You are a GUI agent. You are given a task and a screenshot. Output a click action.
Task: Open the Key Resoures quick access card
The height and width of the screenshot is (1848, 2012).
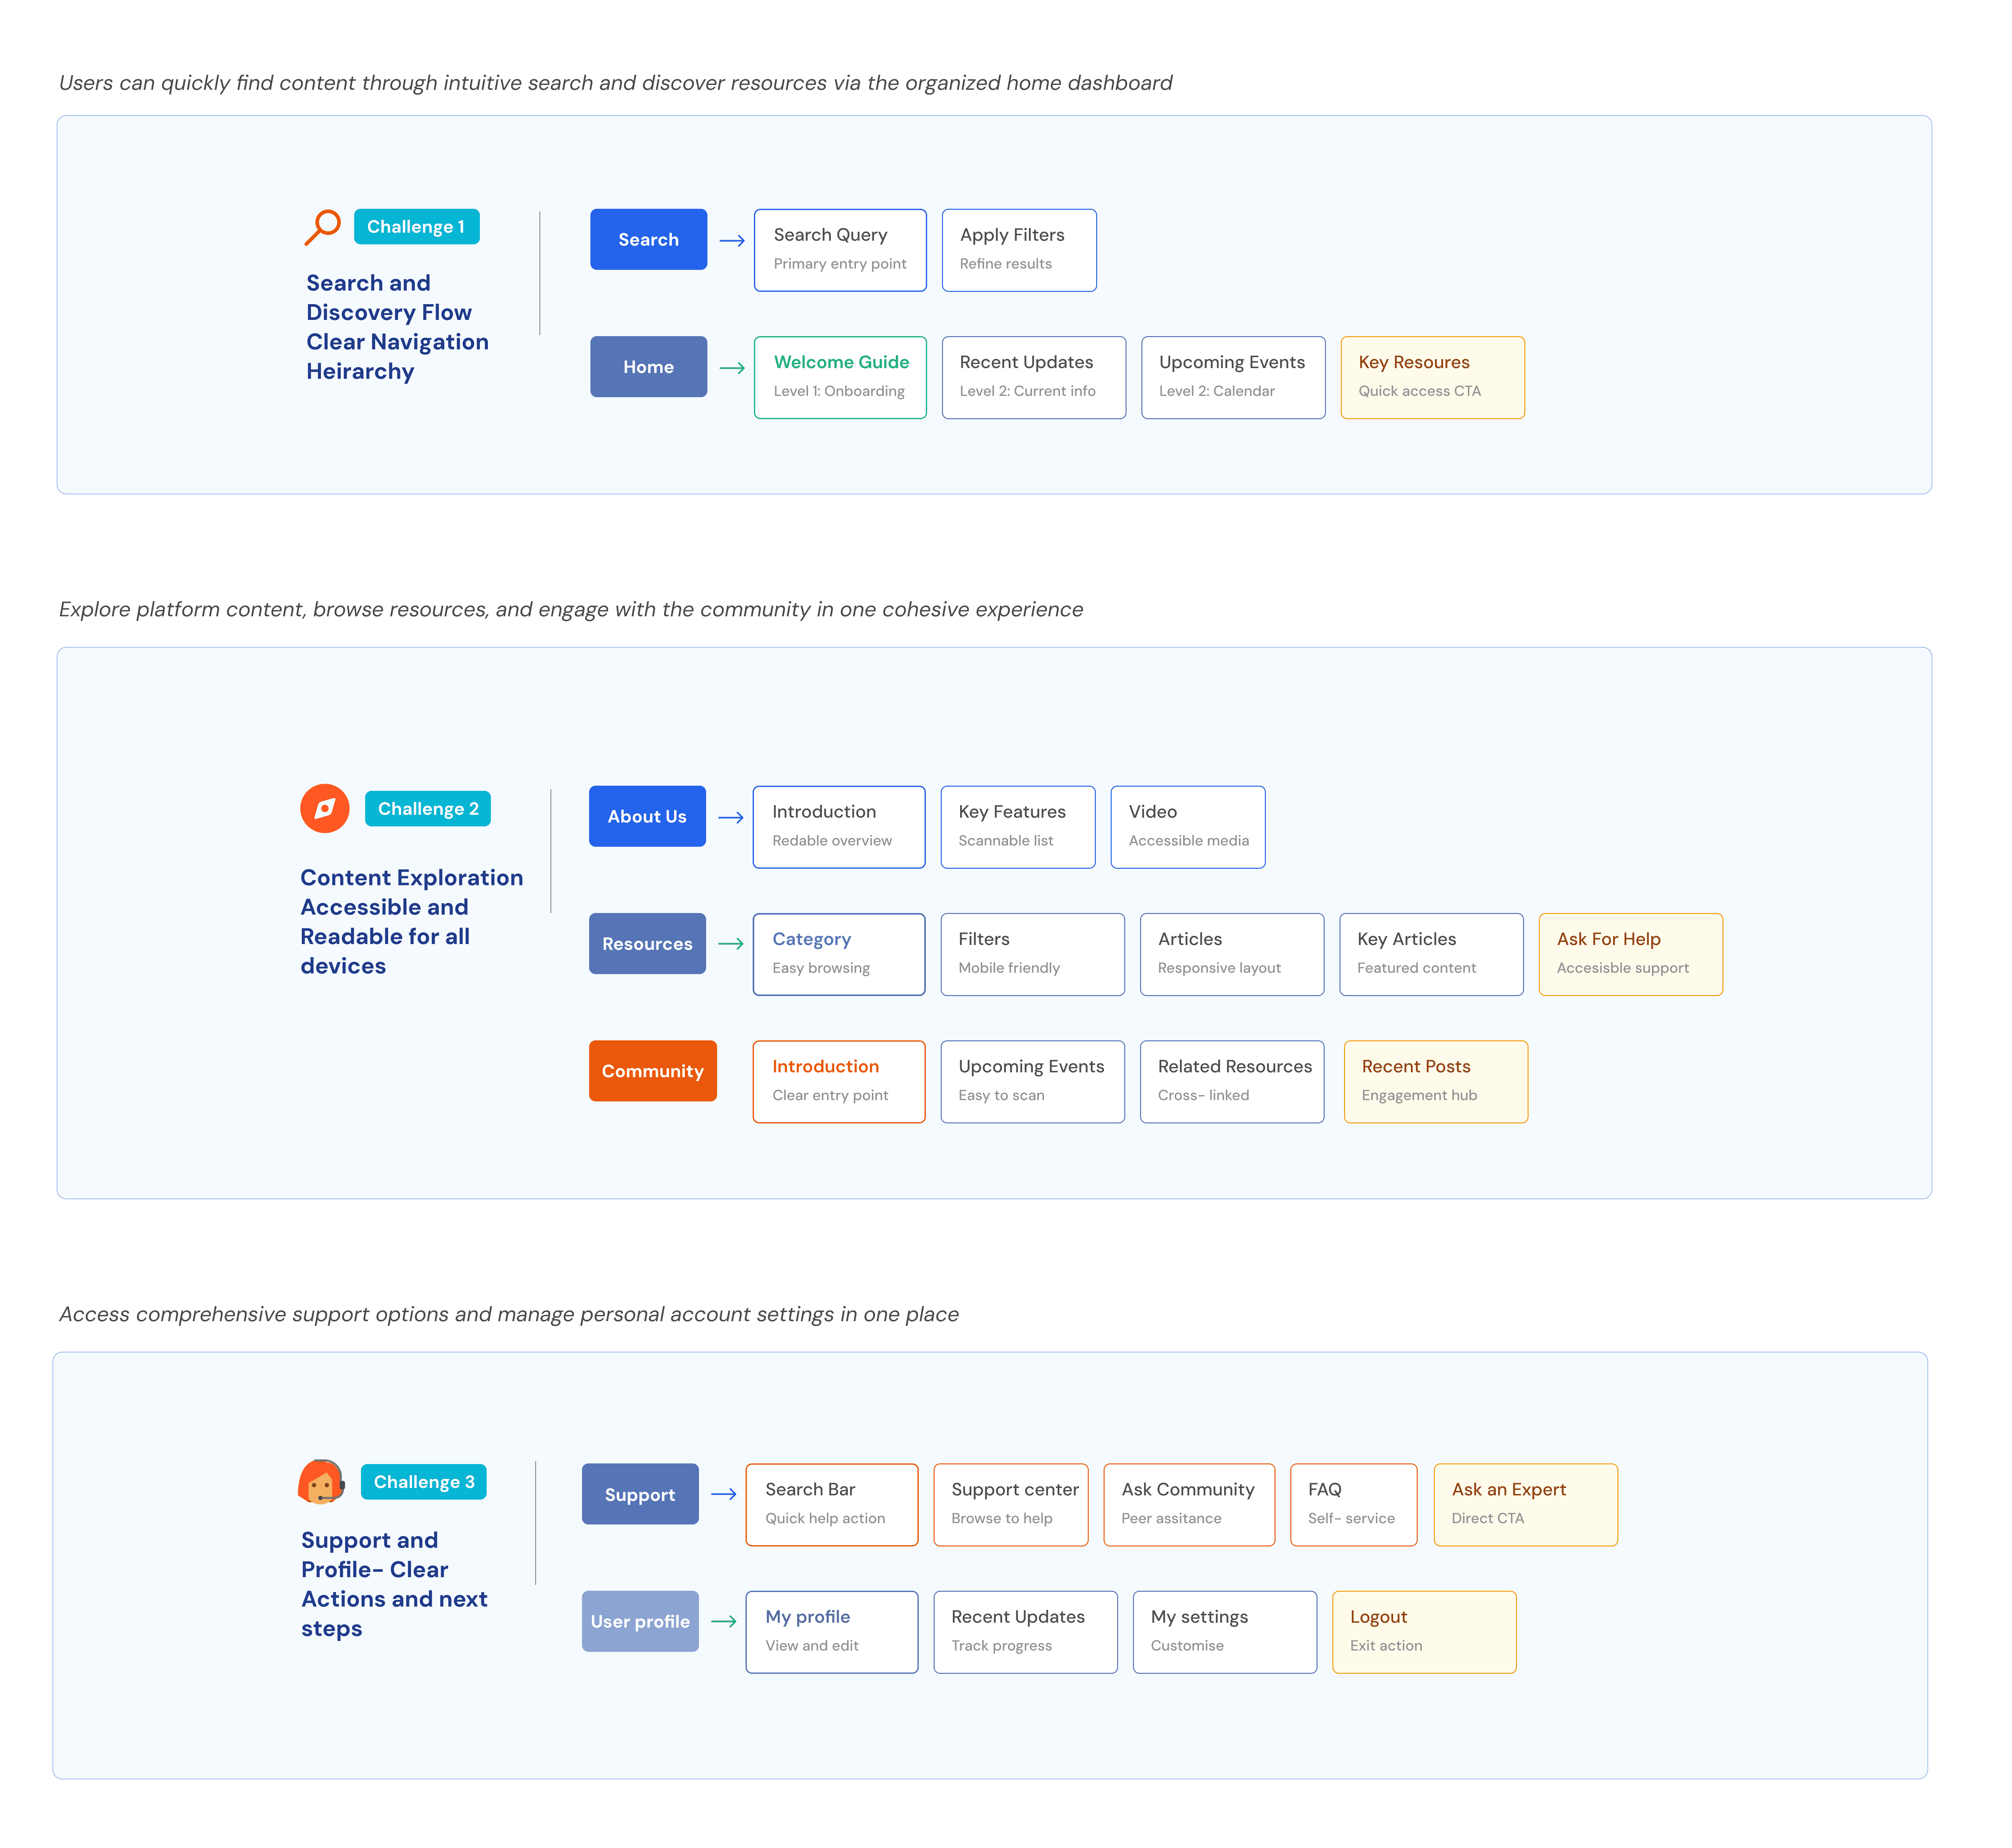[1432, 377]
